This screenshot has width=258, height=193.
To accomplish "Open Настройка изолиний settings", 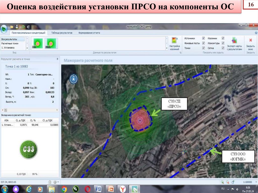I will click(174, 44).
